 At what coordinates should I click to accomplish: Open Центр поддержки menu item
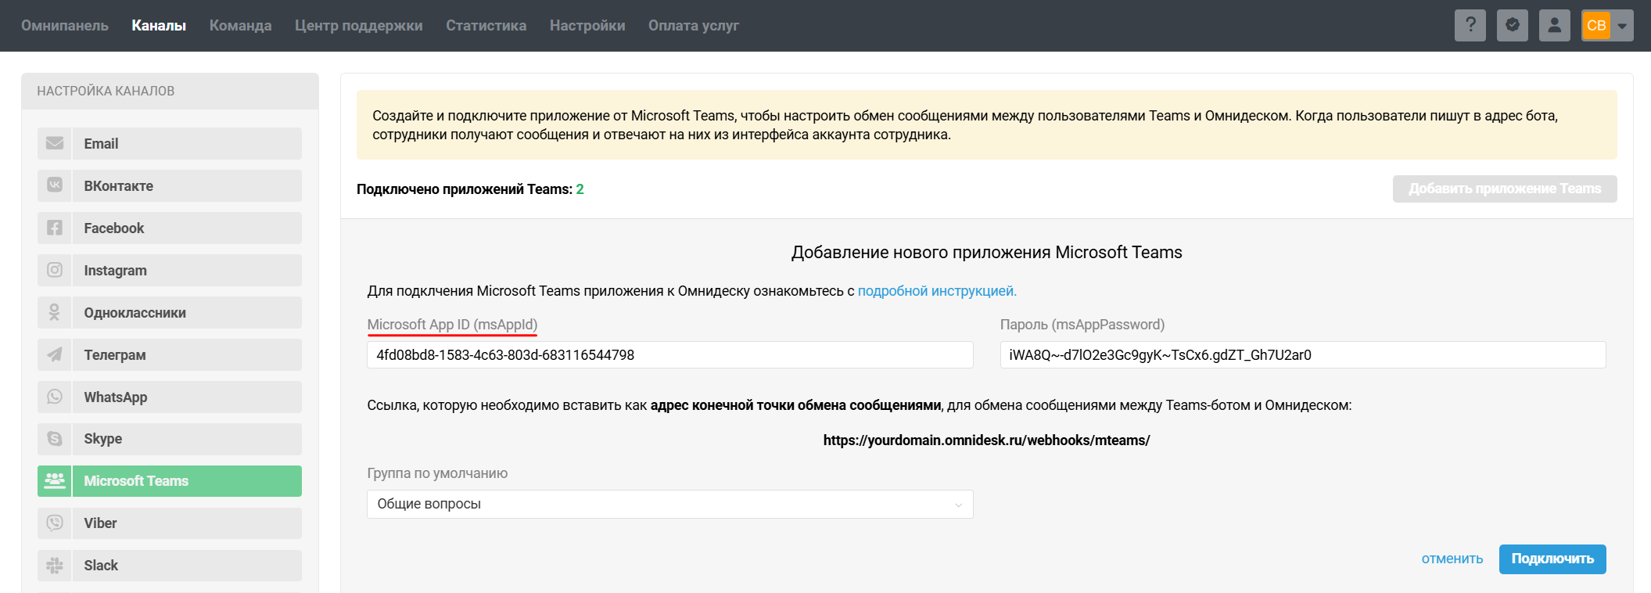point(359,25)
